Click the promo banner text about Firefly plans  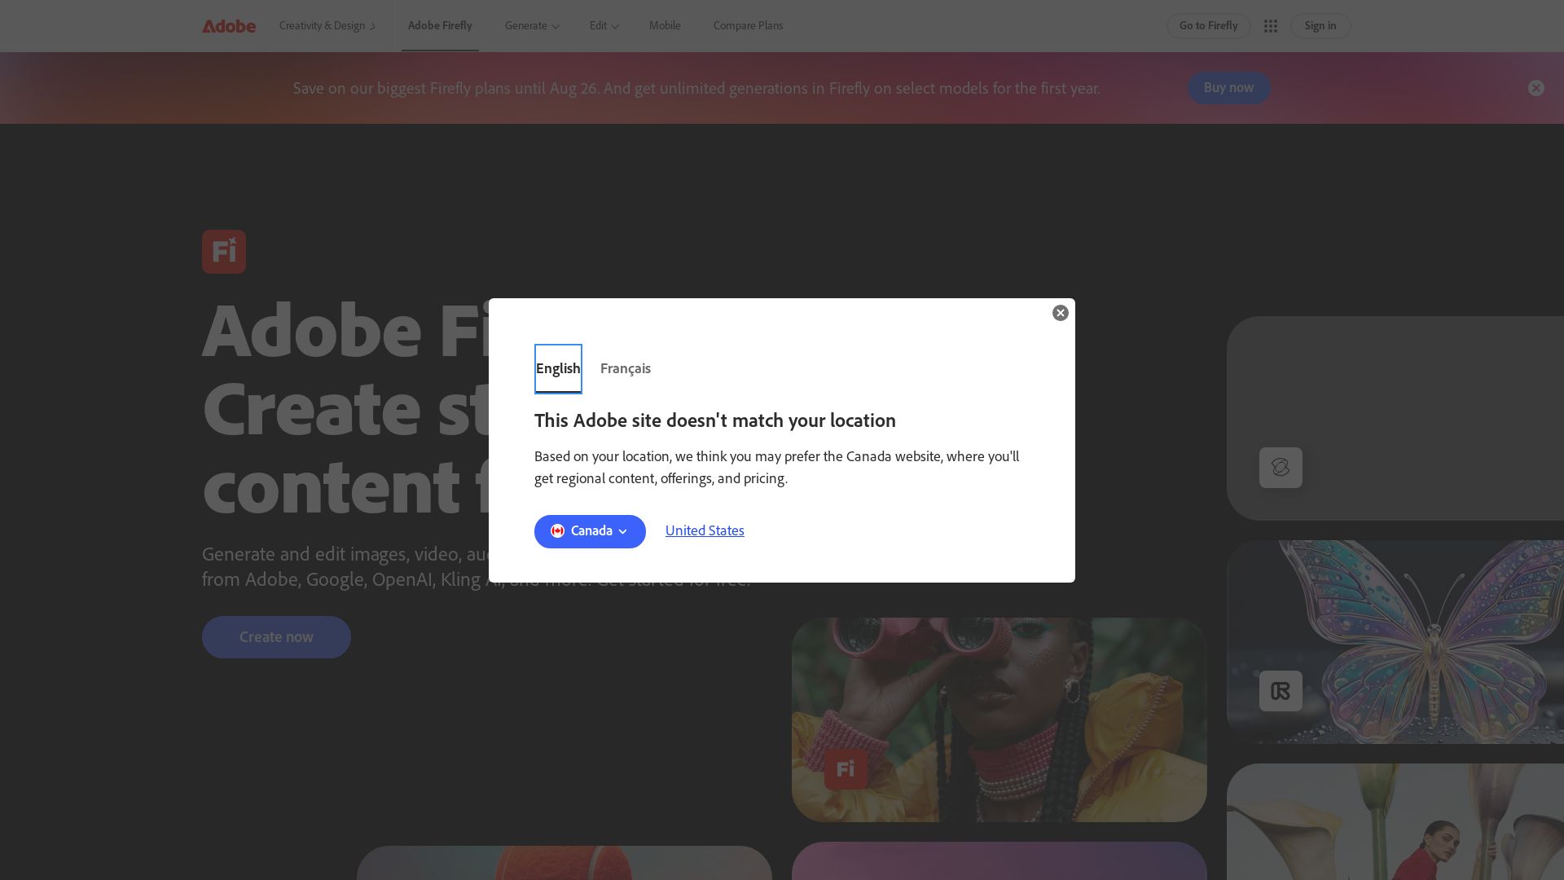coord(696,88)
